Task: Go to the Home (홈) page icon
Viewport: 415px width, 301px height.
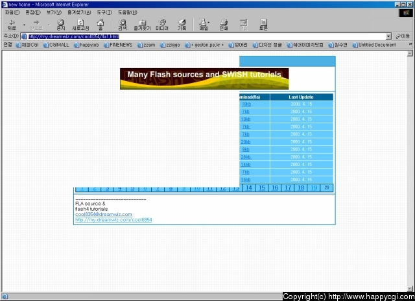Action: pyautogui.click(x=101, y=25)
